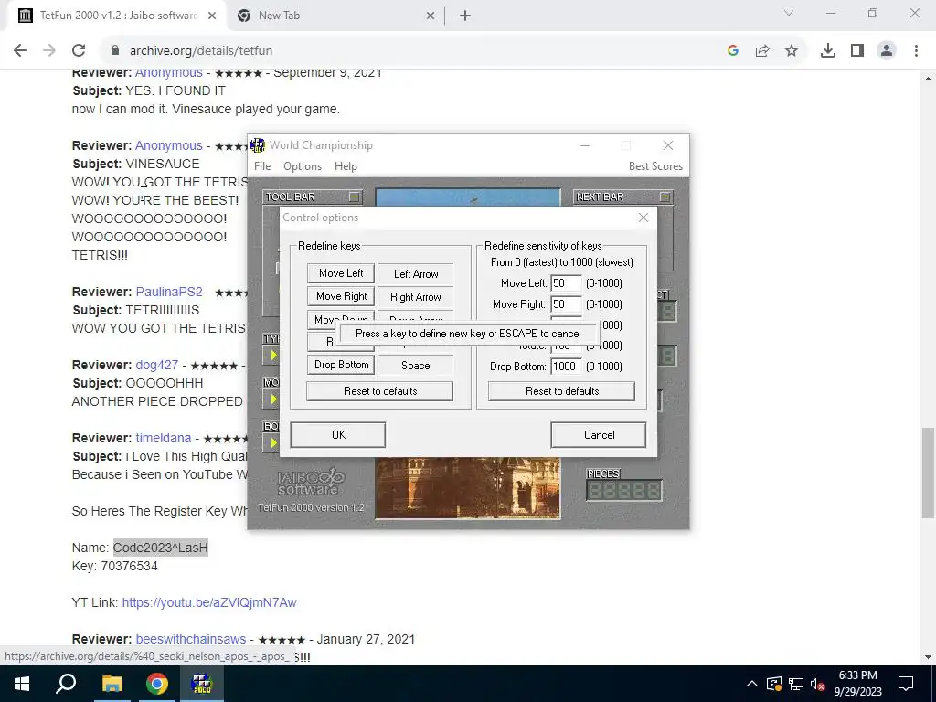
Task: Open the timeldana reviewer link
Action: [x=163, y=438]
